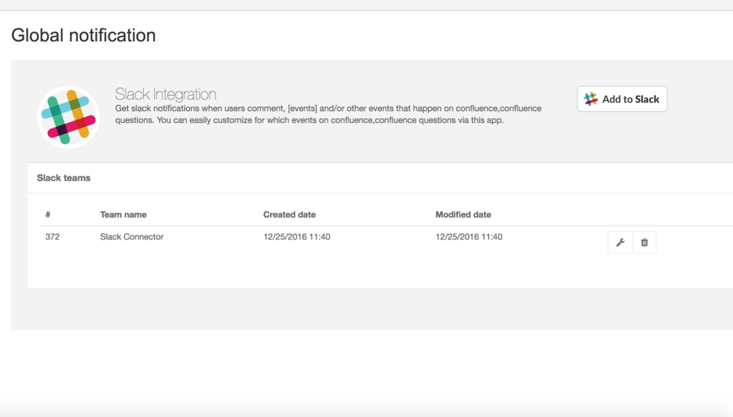
Task: Click the Slack icon inside Add to Slack
Action: coord(591,99)
